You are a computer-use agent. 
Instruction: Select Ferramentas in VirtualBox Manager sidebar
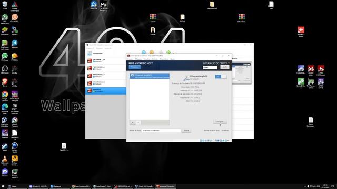[106, 53]
